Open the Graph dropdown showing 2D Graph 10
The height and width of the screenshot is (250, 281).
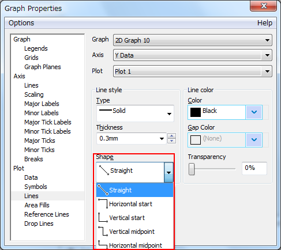pos(193,40)
